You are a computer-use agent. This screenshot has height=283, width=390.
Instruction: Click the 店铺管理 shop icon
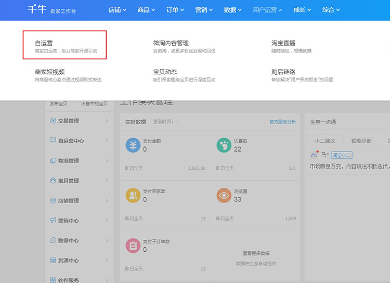click(x=53, y=200)
